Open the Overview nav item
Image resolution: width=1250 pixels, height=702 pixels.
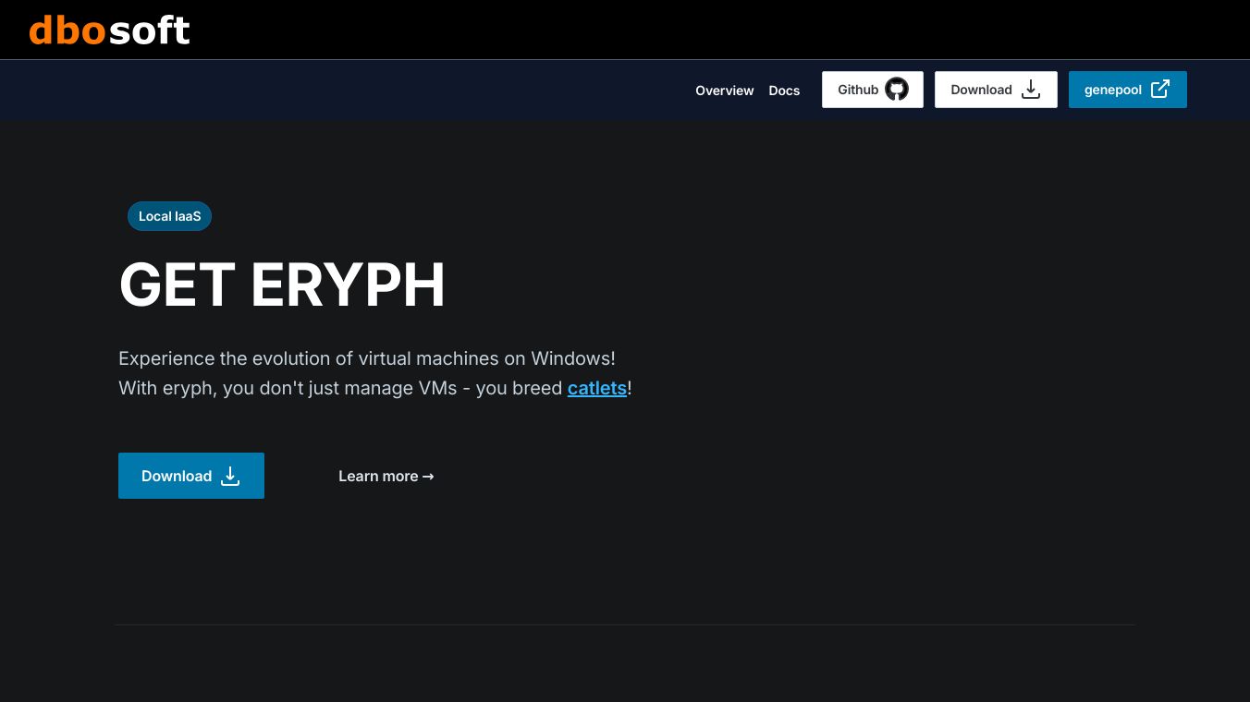(725, 91)
